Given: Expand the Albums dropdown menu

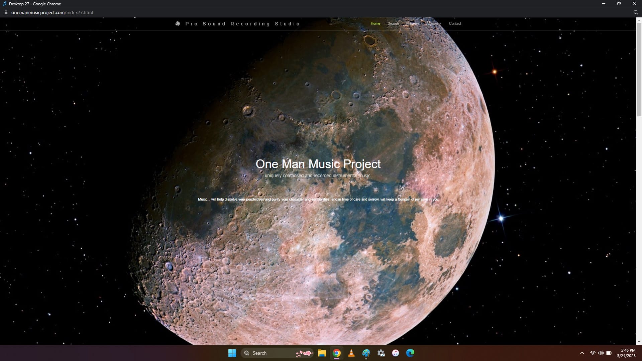Looking at the screenshot, I should [433, 23].
